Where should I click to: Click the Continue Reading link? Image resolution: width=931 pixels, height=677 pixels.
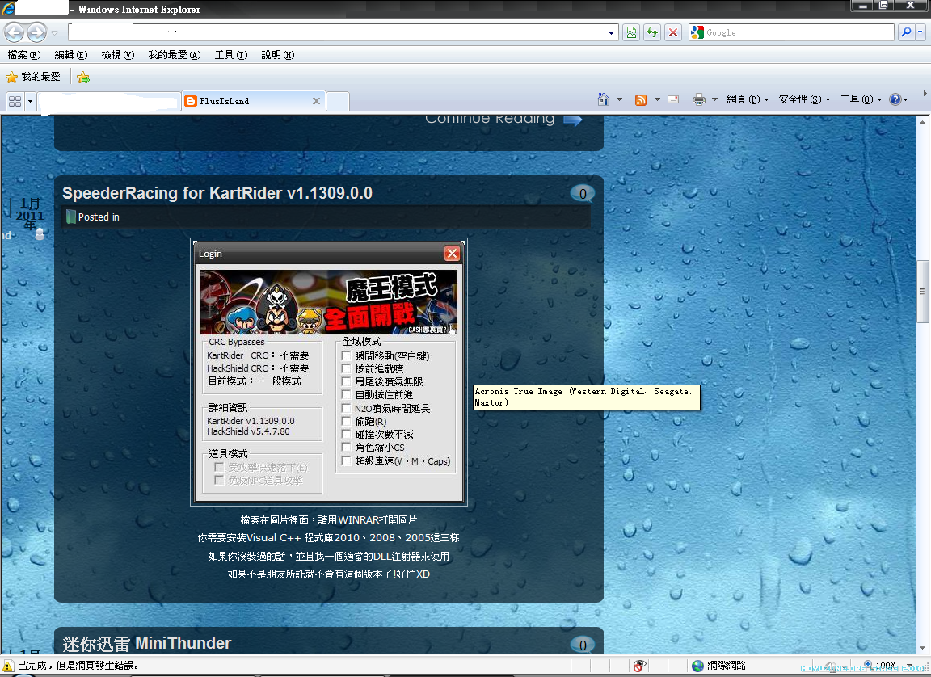coord(503,120)
